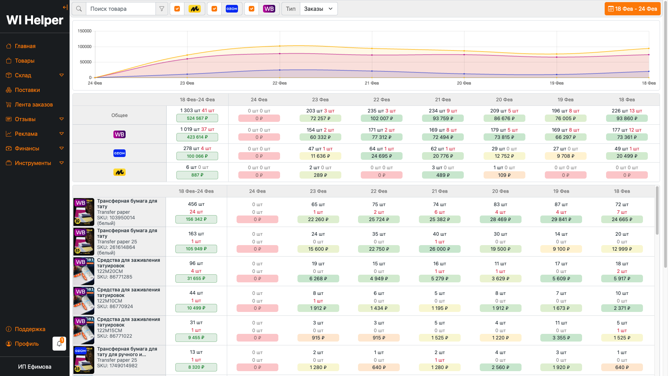
Task: Click the search magnifier icon
Action: pos(79,9)
